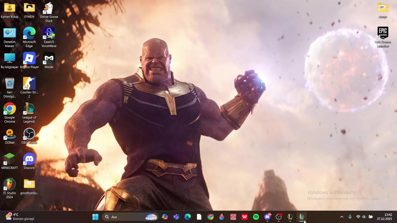The image size is (397, 223).
Task: Launch Epic Games Launcher shortcut
Action: 383,37
